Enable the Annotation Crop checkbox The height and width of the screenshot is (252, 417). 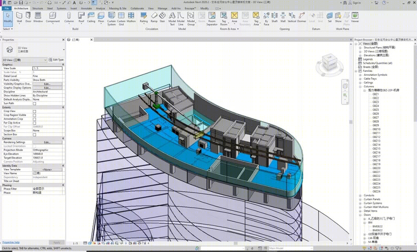pos(34,119)
